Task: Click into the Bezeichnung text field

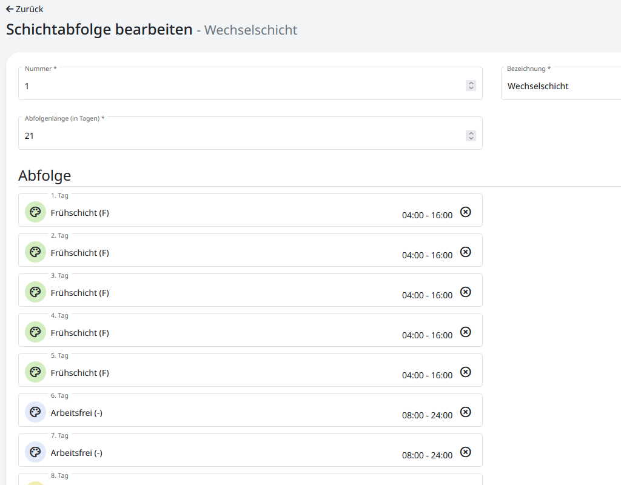Action: [x=561, y=86]
